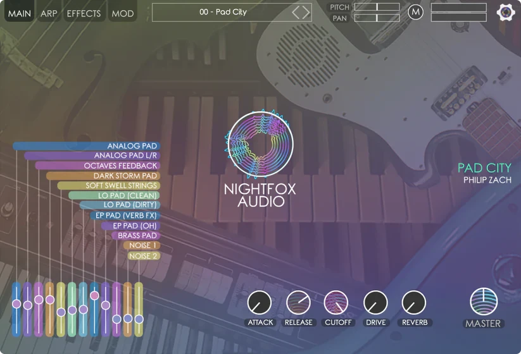Select the DARK STORM PAD layer
Image resolution: width=521 pixels, height=354 pixels.
[125, 176]
